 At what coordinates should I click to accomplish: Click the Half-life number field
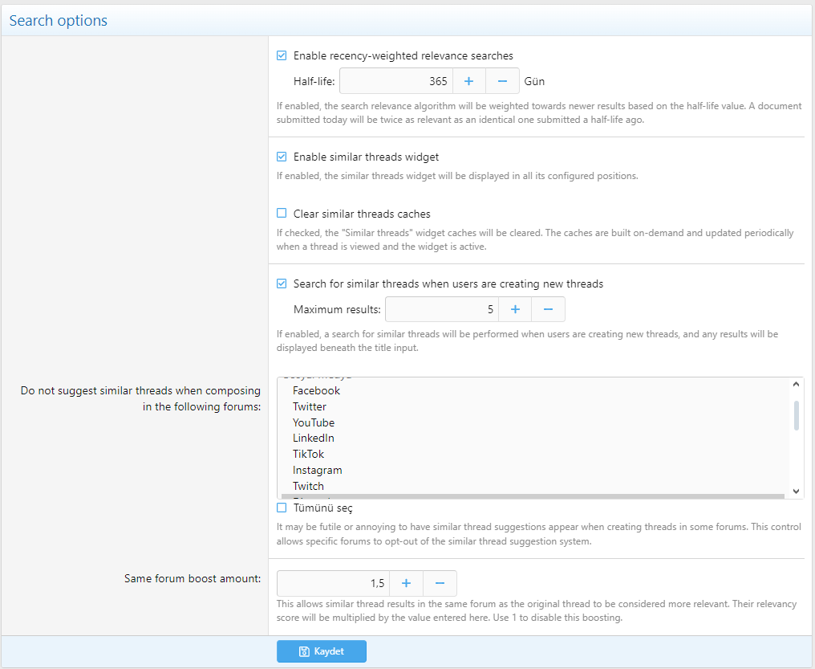point(396,81)
